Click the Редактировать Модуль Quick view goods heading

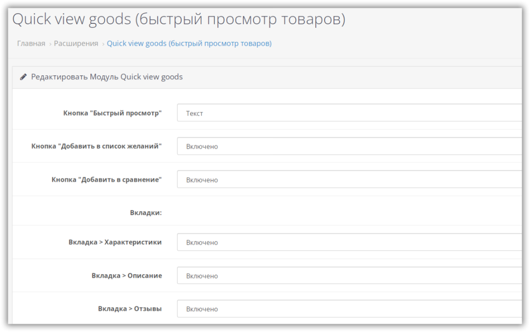(x=107, y=77)
